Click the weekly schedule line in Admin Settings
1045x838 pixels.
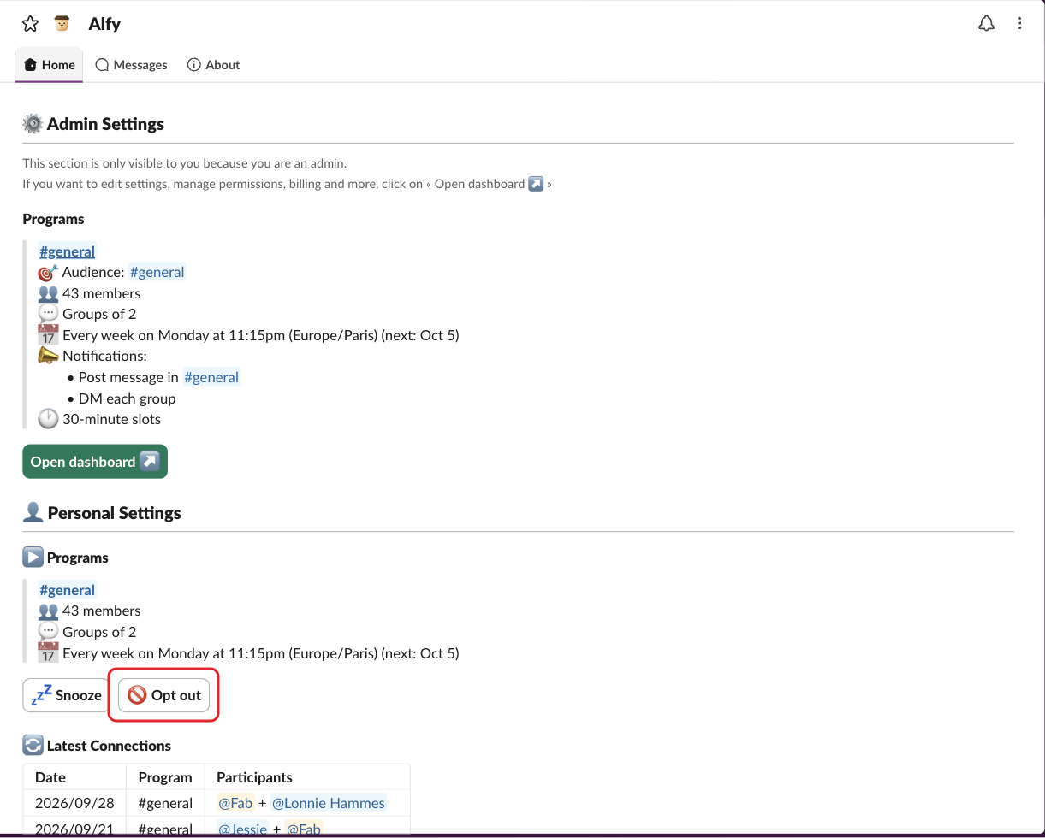click(261, 335)
